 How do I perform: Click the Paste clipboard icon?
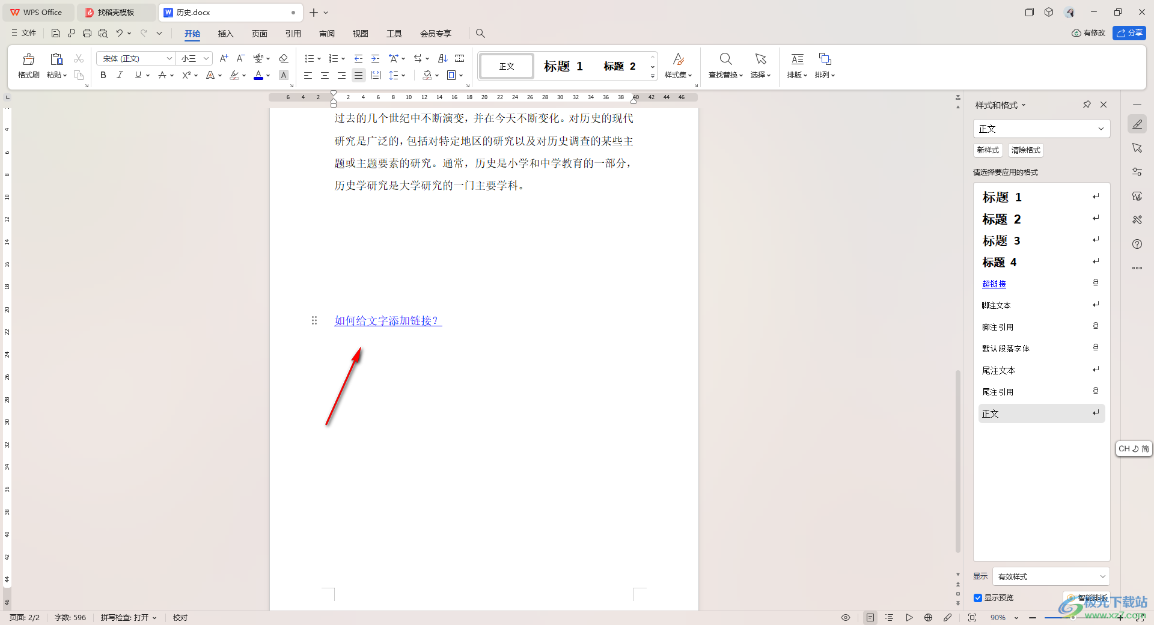click(x=56, y=59)
